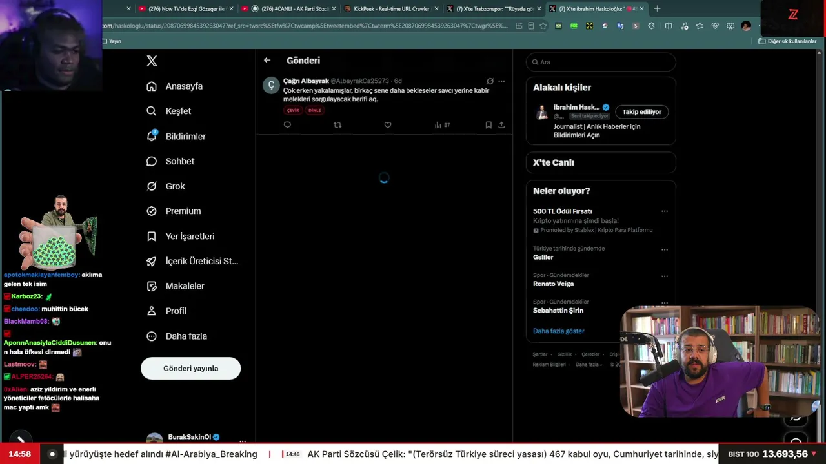Image resolution: width=826 pixels, height=464 pixels.
Task: Open Makaleler in the sidebar
Action: (x=176, y=286)
